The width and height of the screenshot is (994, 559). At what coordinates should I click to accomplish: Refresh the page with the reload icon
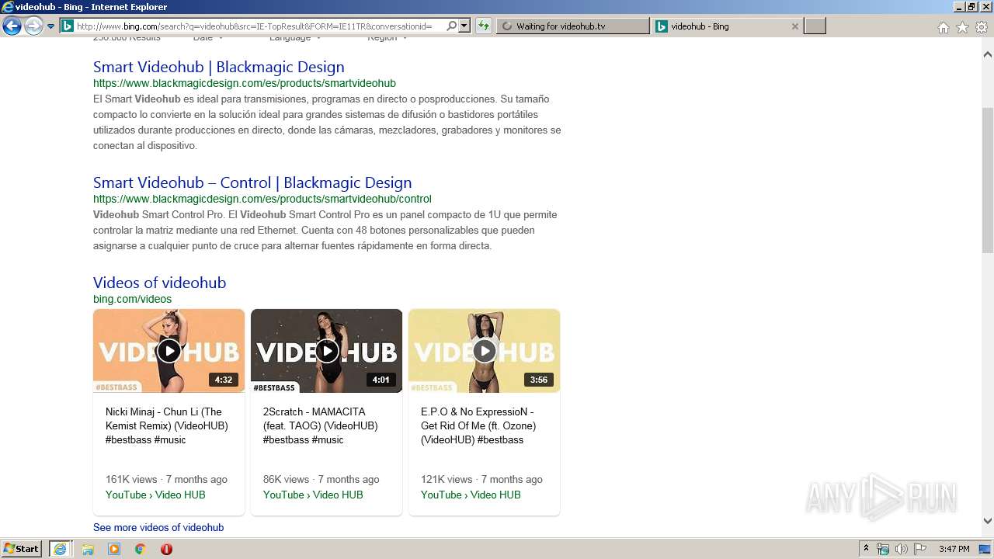(483, 26)
